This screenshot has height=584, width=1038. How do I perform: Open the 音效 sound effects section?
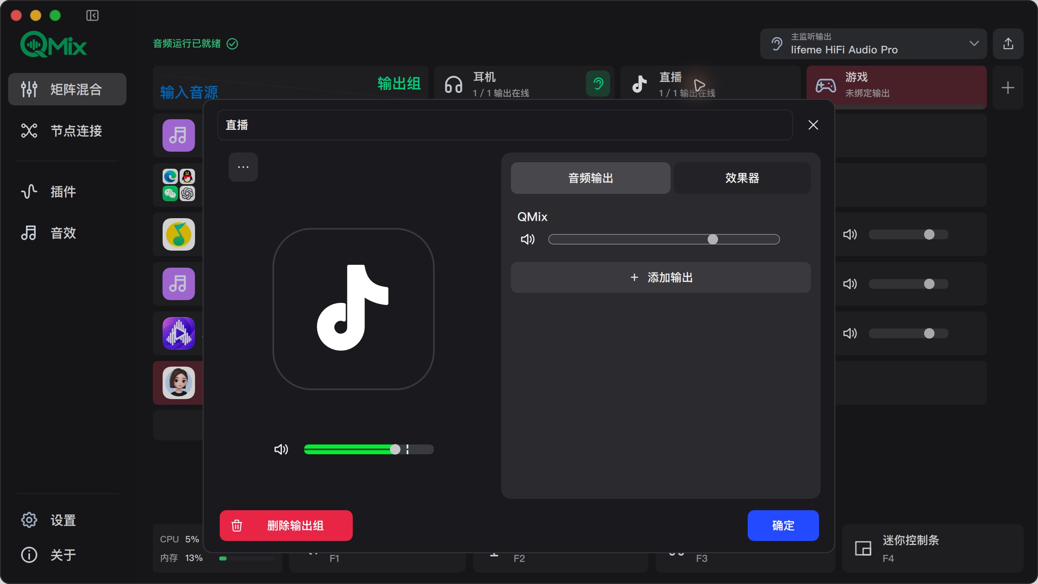[67, 233]
